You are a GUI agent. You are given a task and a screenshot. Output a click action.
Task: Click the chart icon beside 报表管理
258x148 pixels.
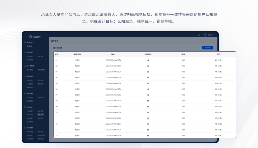pyautogui.click(x=25, y=128)
